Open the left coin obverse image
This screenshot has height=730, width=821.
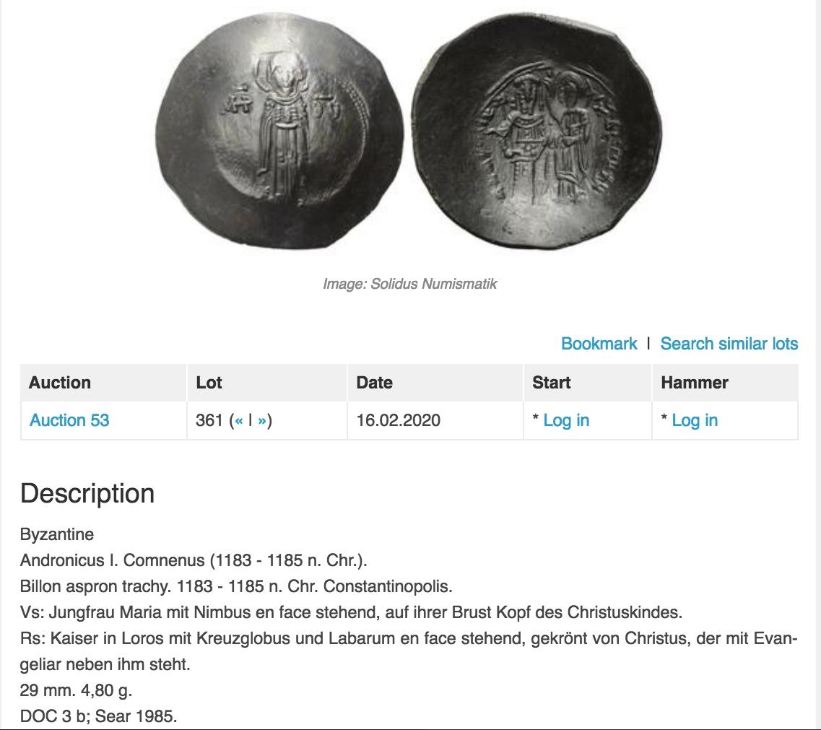pos(279,131)
